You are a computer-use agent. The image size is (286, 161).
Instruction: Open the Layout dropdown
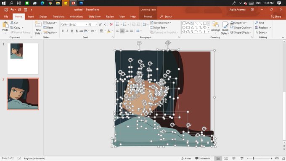point(50,23)
